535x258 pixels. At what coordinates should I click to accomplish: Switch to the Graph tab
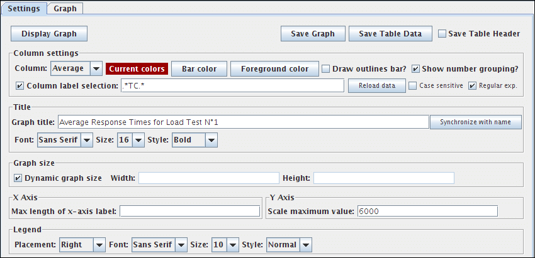tap(65, 9)
